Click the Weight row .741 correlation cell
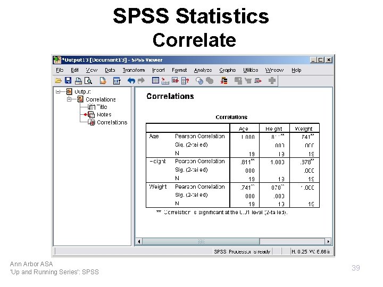This screenshot has width=383, height=287. pos(247,187)
